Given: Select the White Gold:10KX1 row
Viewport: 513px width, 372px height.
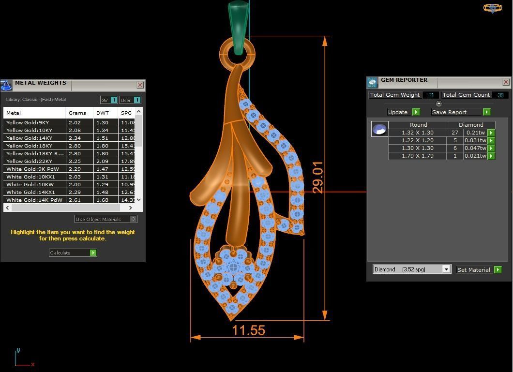Looking at the screenshot, I should pos(69,177).
